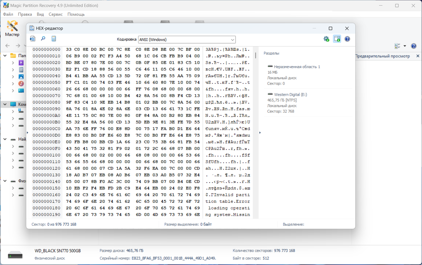
Task: Select the Windows system drive icon in tree
Action: [21, 111]
